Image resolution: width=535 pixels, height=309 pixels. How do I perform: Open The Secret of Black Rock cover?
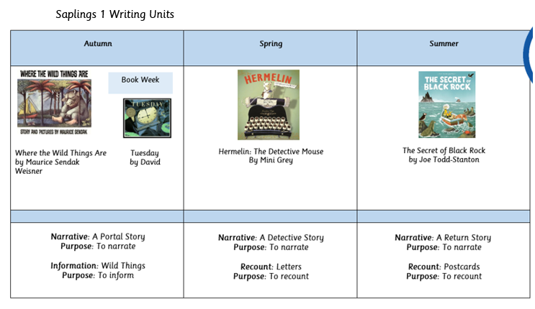[447, 104]
